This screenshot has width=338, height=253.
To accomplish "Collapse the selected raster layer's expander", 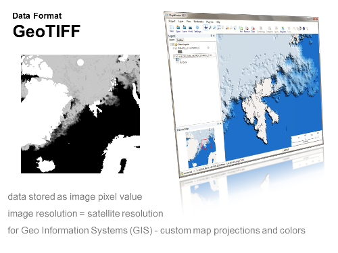I will click(174, 56).
